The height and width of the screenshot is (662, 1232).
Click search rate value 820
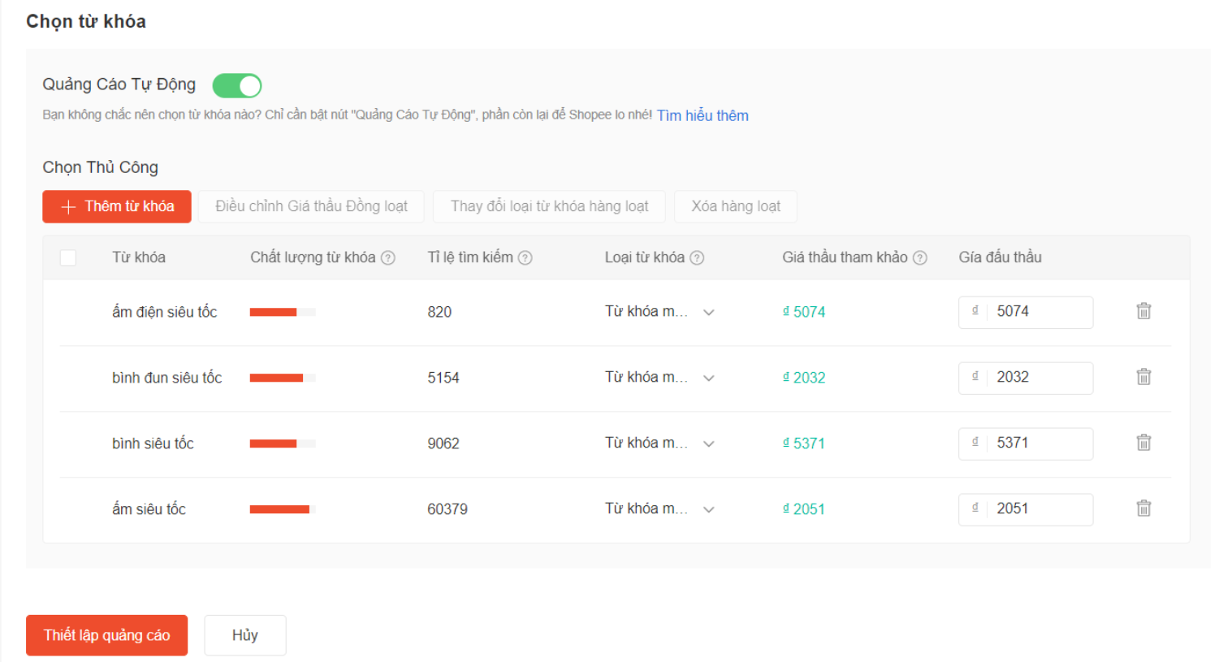pos(439,312)
